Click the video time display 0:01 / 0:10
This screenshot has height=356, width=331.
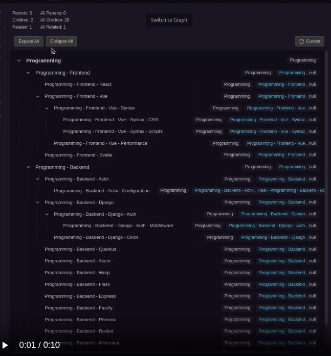click(39, 345)
